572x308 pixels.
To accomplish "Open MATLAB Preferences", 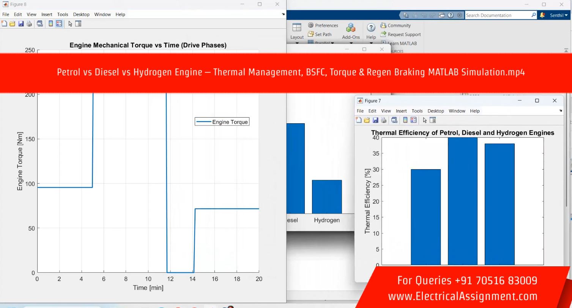I will click(x=323, y=25).
